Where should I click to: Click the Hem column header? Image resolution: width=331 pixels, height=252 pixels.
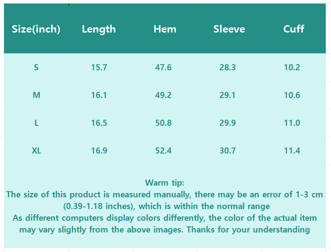coord(165,29)
